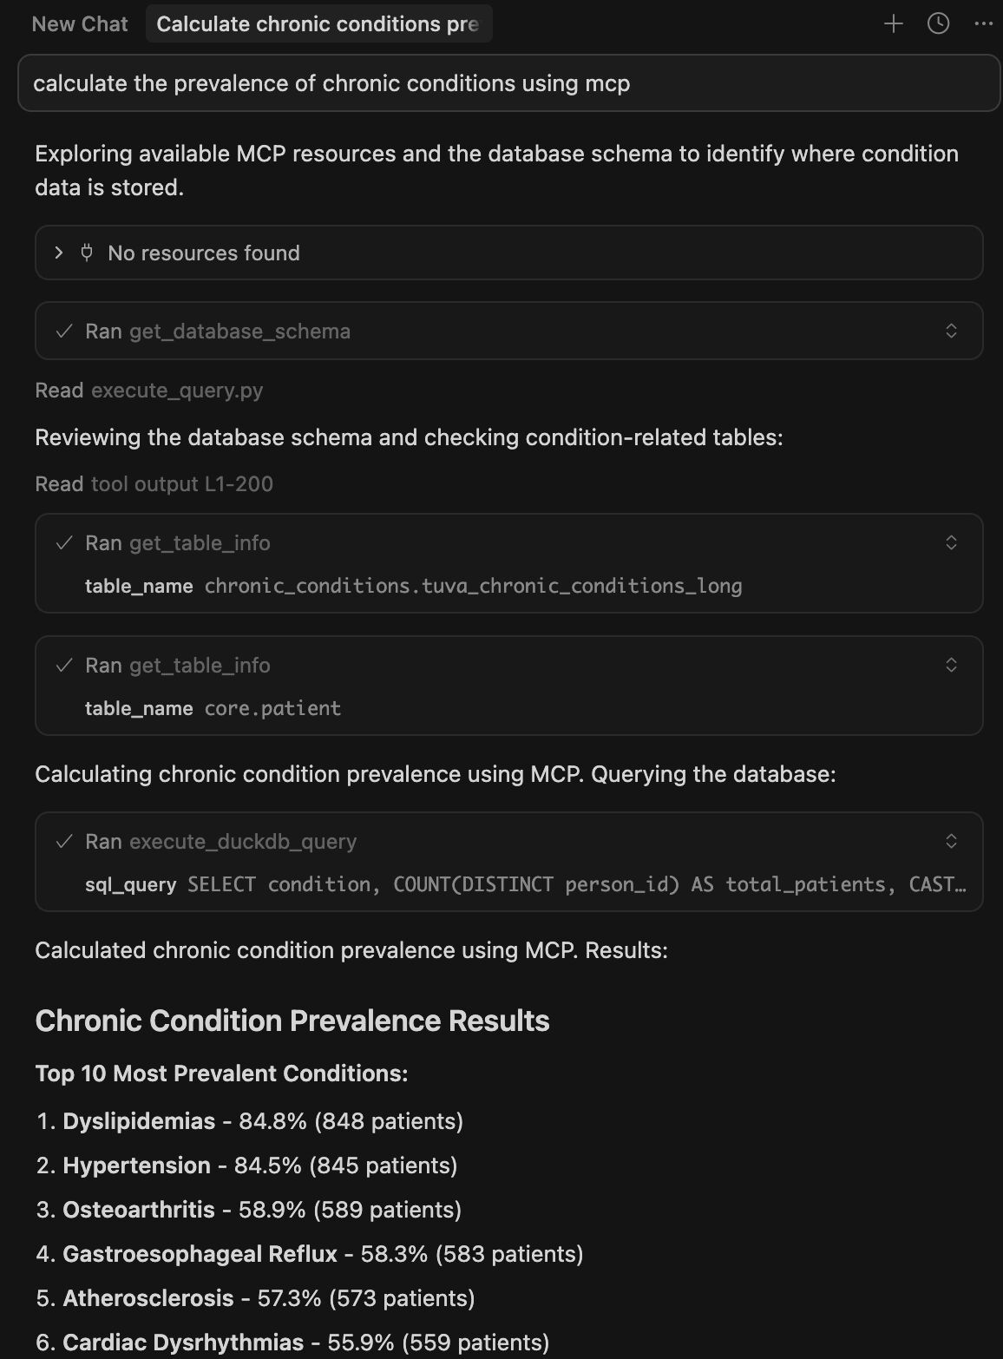Select the Calculate chronic conditions tab

coord(318,24)
